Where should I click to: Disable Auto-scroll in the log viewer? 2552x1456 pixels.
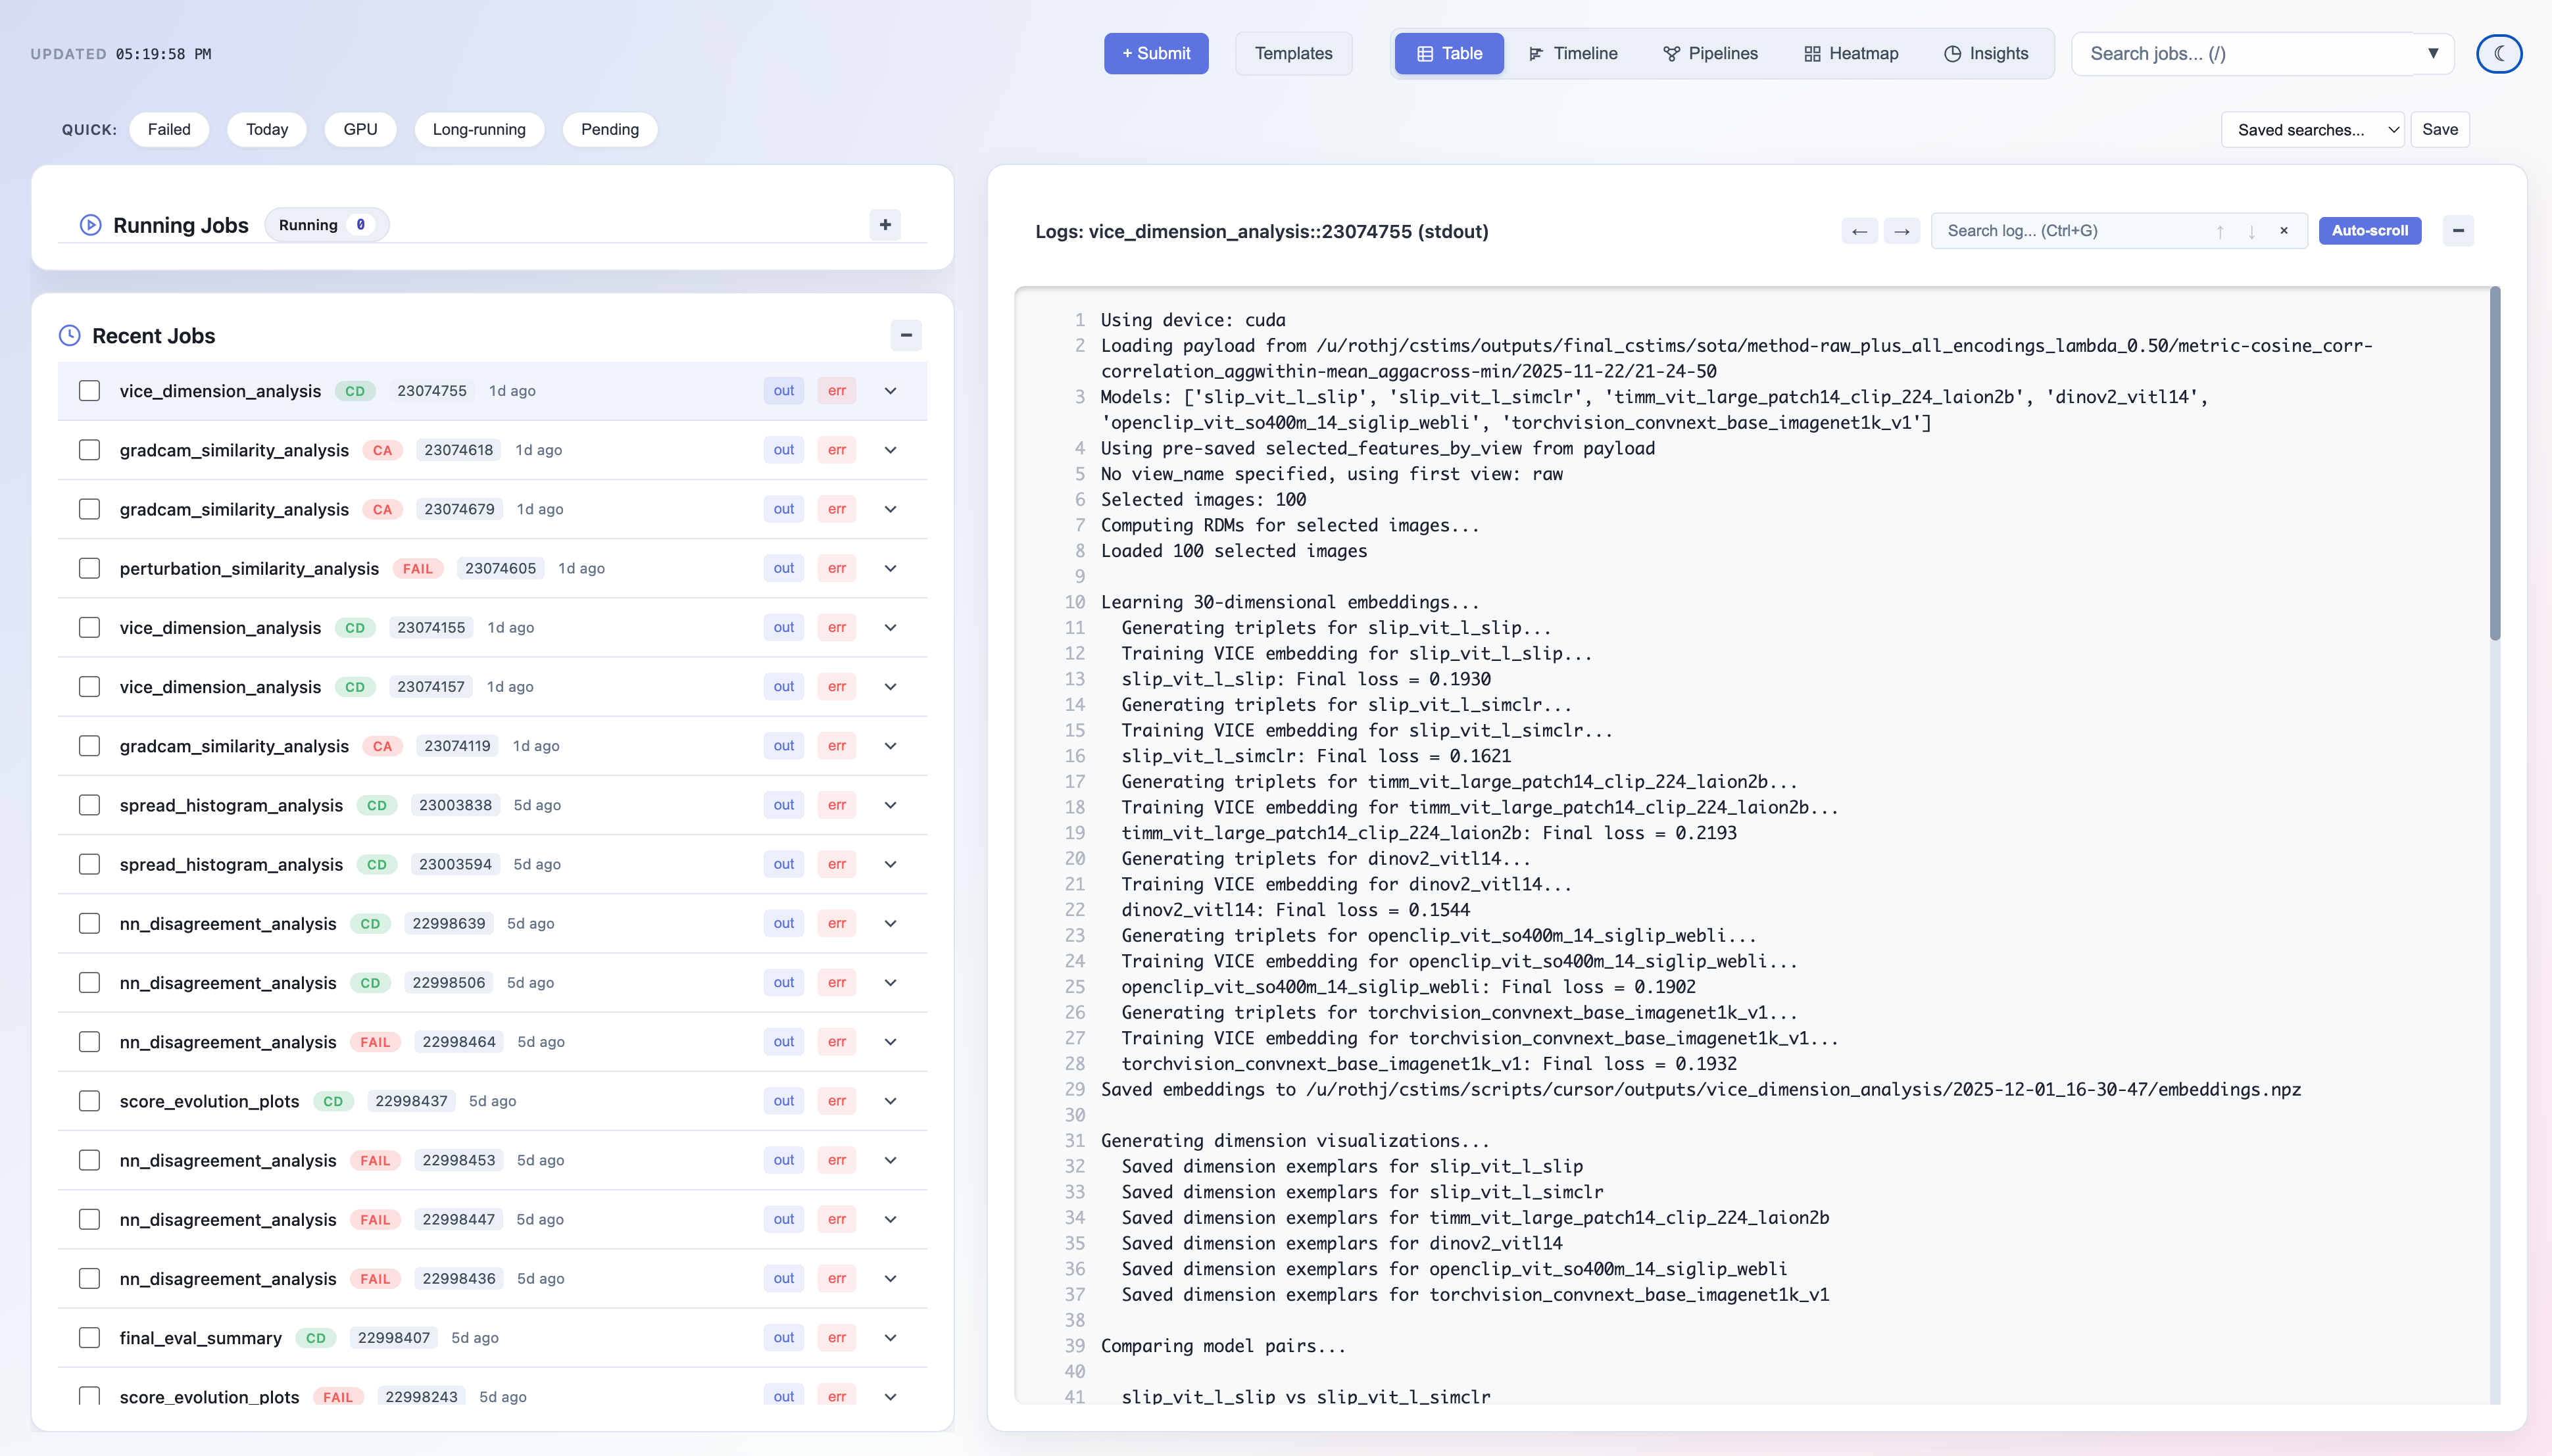[x=2371, y=230]
